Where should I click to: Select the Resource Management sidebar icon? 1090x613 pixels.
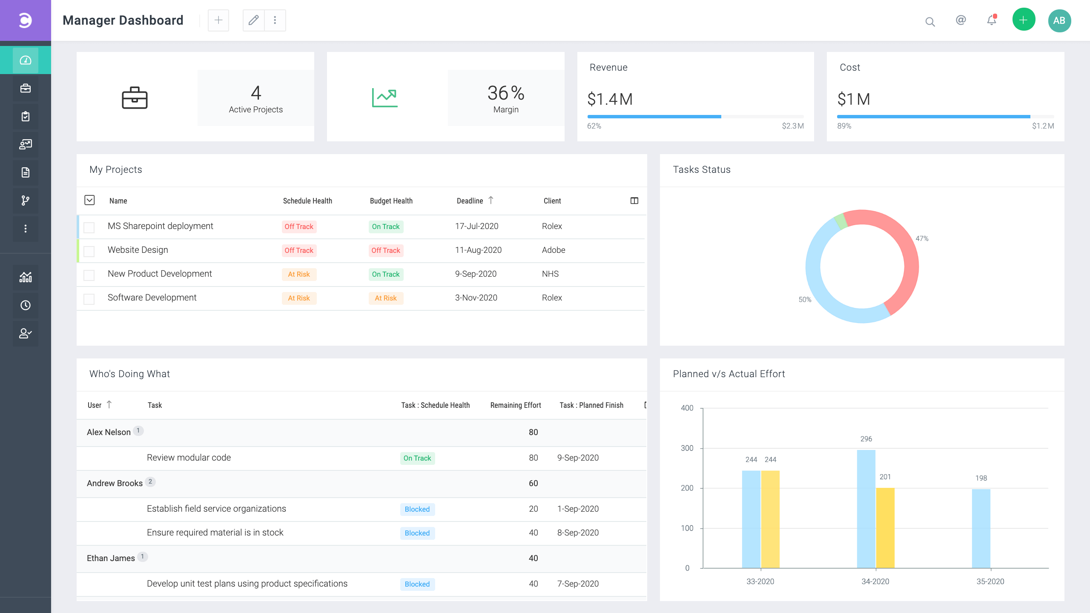[x=25, y=144]
